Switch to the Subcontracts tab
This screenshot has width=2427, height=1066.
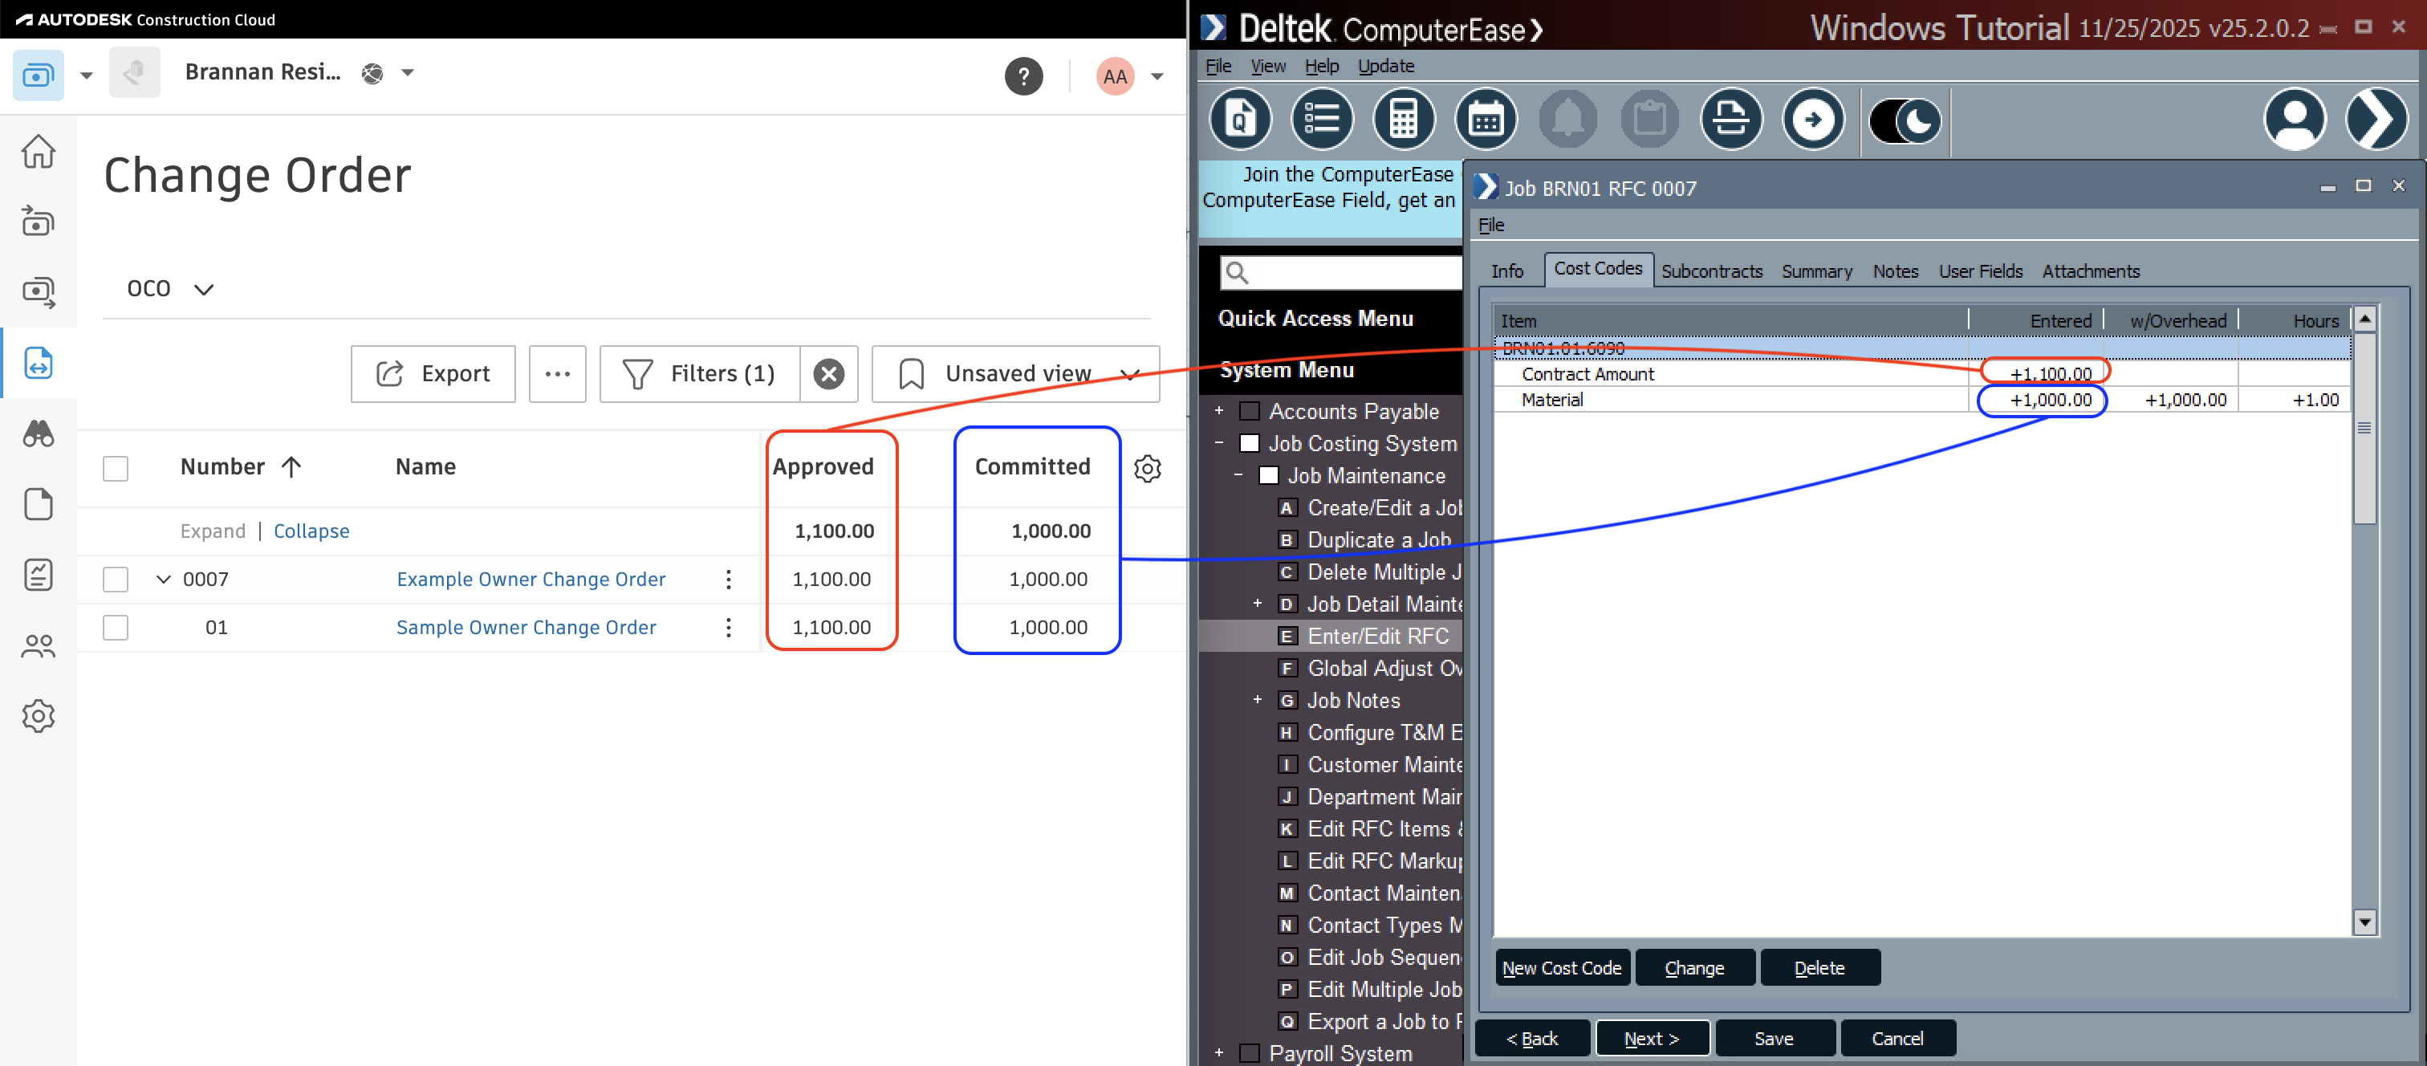click(x=1712, y=271)
